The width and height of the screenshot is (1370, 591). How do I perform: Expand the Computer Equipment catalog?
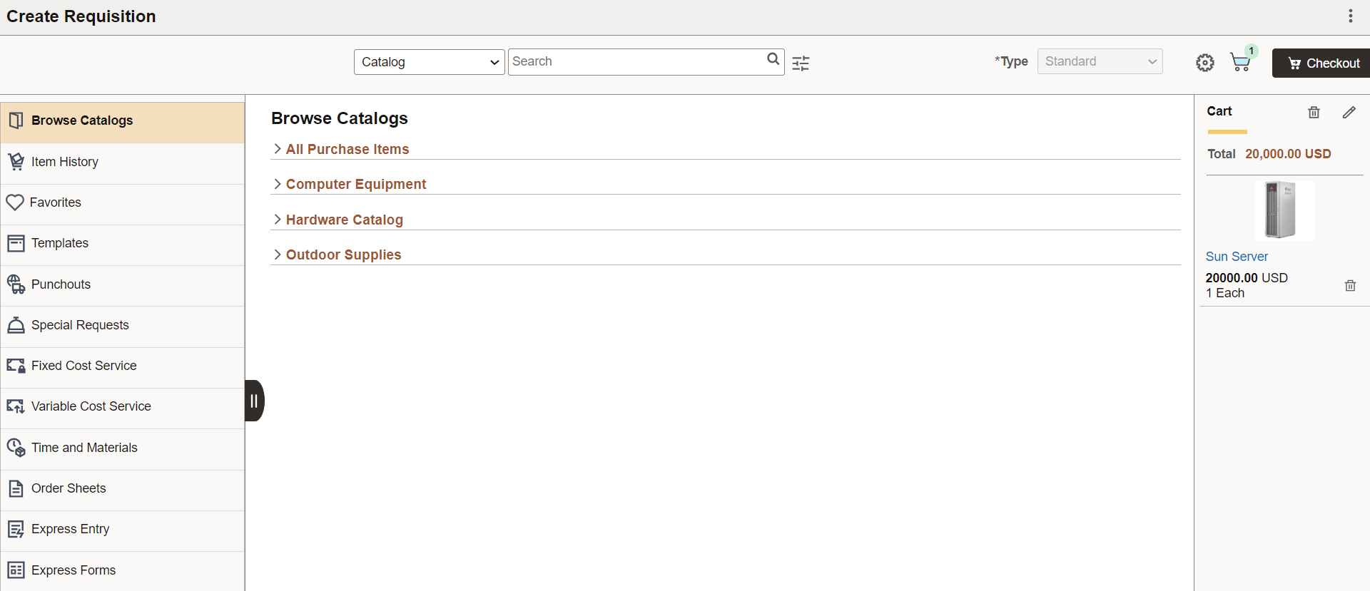[355, 184]
